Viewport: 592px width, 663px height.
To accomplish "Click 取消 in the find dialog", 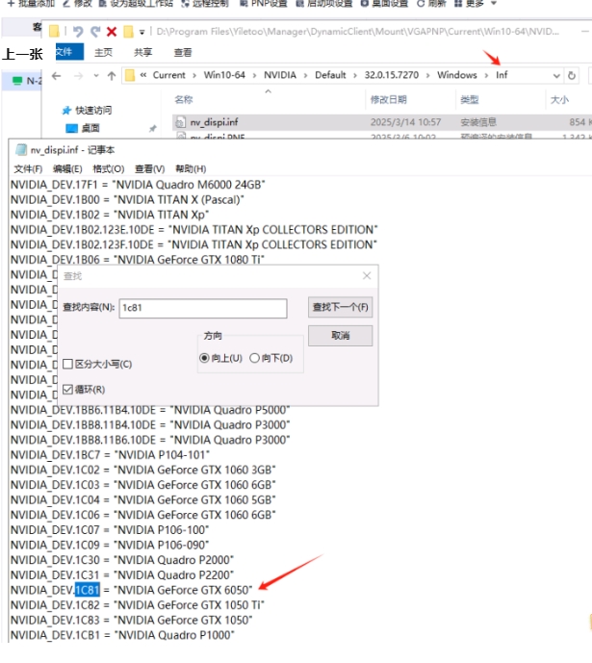I will [340, 336].
